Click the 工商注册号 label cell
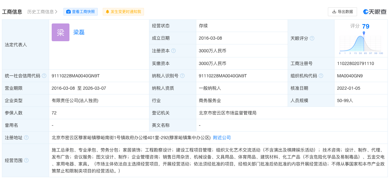Viewport: 391px width, 181px height. point(311,63)
